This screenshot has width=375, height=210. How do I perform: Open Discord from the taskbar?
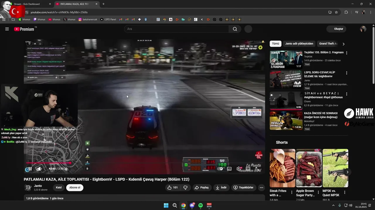click(192, 205)
